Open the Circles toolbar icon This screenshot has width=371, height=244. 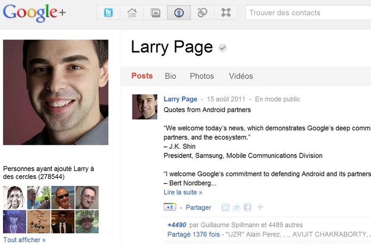point(202,12)
